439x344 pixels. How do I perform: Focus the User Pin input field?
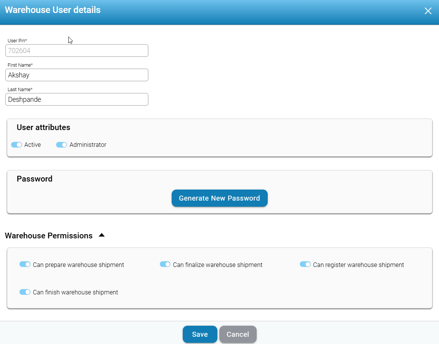click(77, 51)
